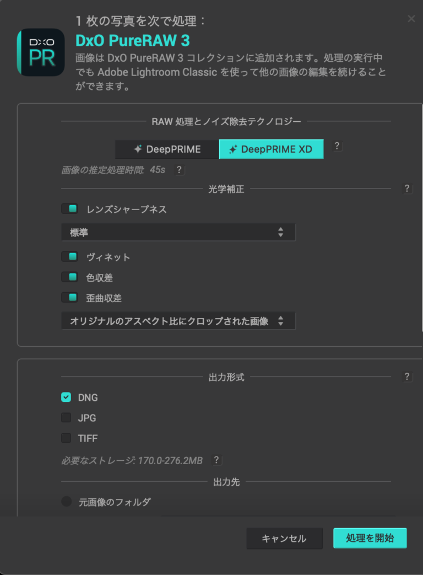
Task: Disable the レンズシャープネス toggle
Action: (69, 209)
